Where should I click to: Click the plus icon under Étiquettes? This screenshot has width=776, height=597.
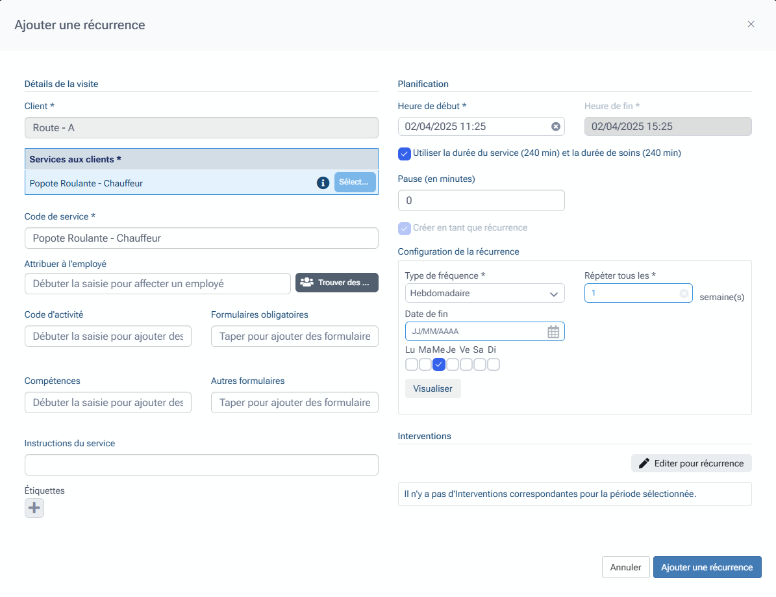point(34,508)
